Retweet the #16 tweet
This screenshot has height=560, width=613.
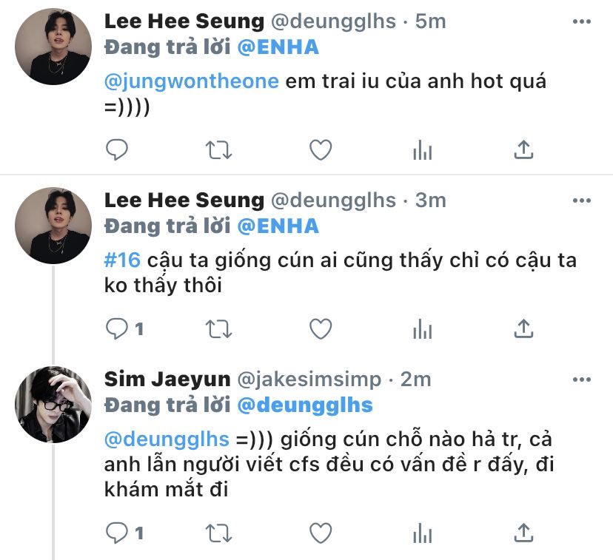click(218, 329)
